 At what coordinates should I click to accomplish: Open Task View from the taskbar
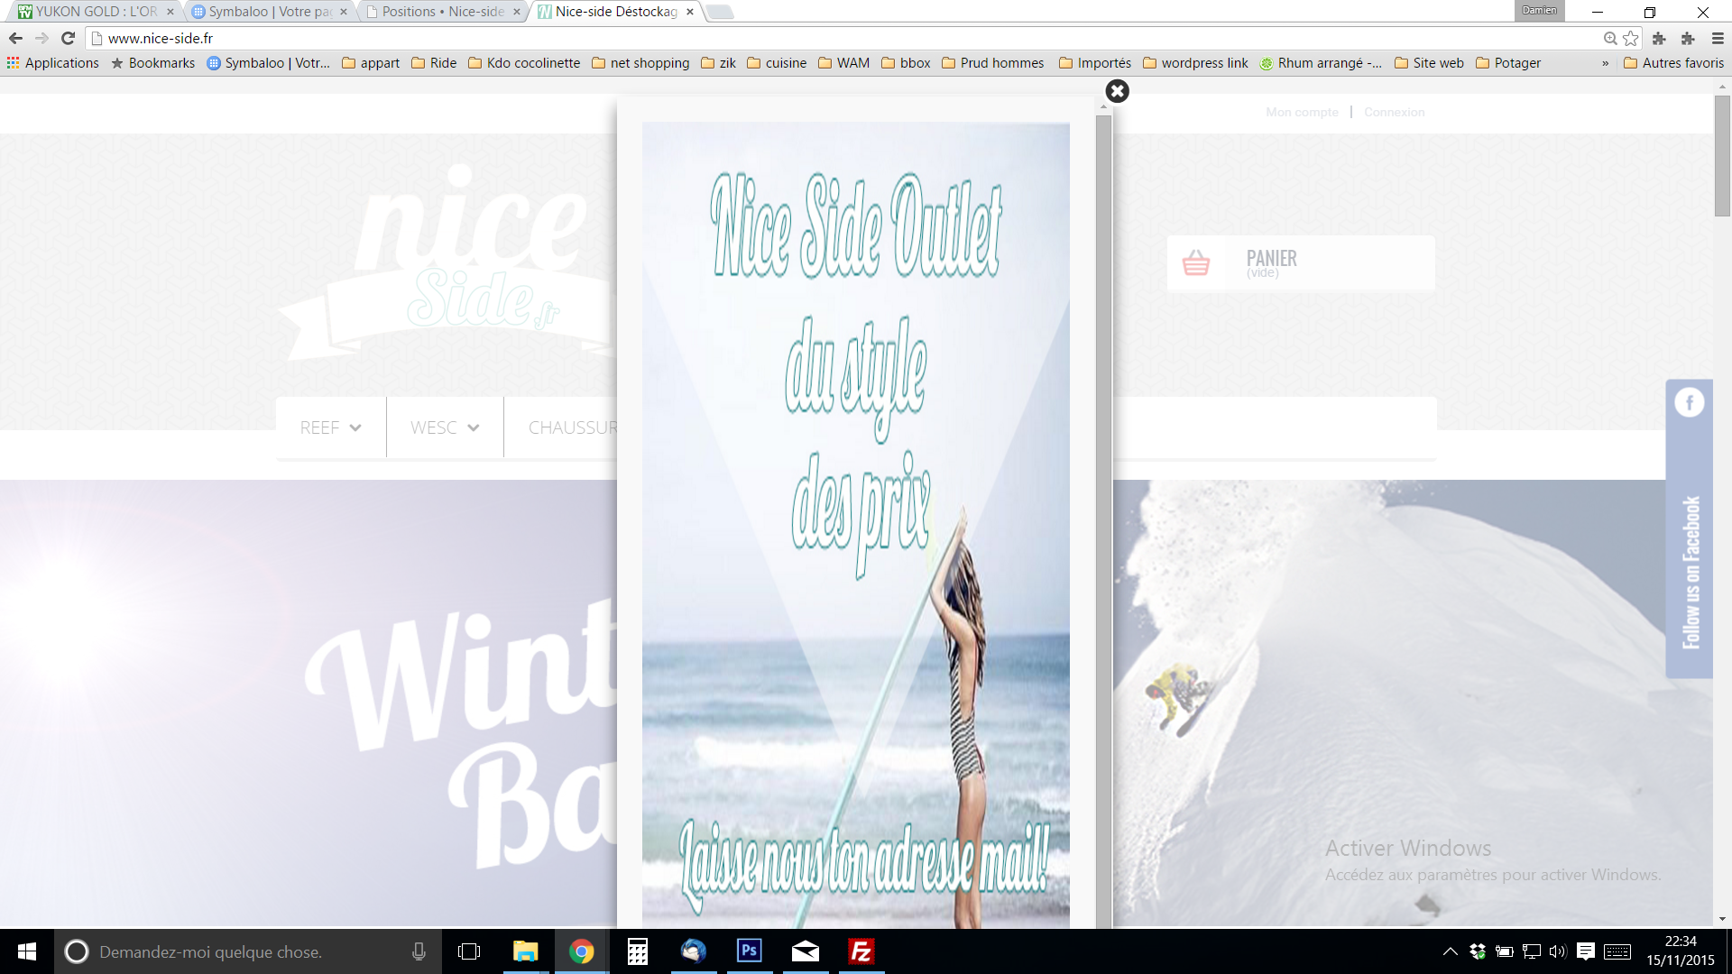(469, 951)
